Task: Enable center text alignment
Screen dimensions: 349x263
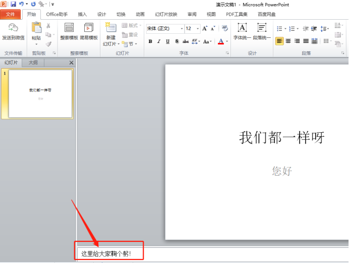Action: click(x=288, y=41)
